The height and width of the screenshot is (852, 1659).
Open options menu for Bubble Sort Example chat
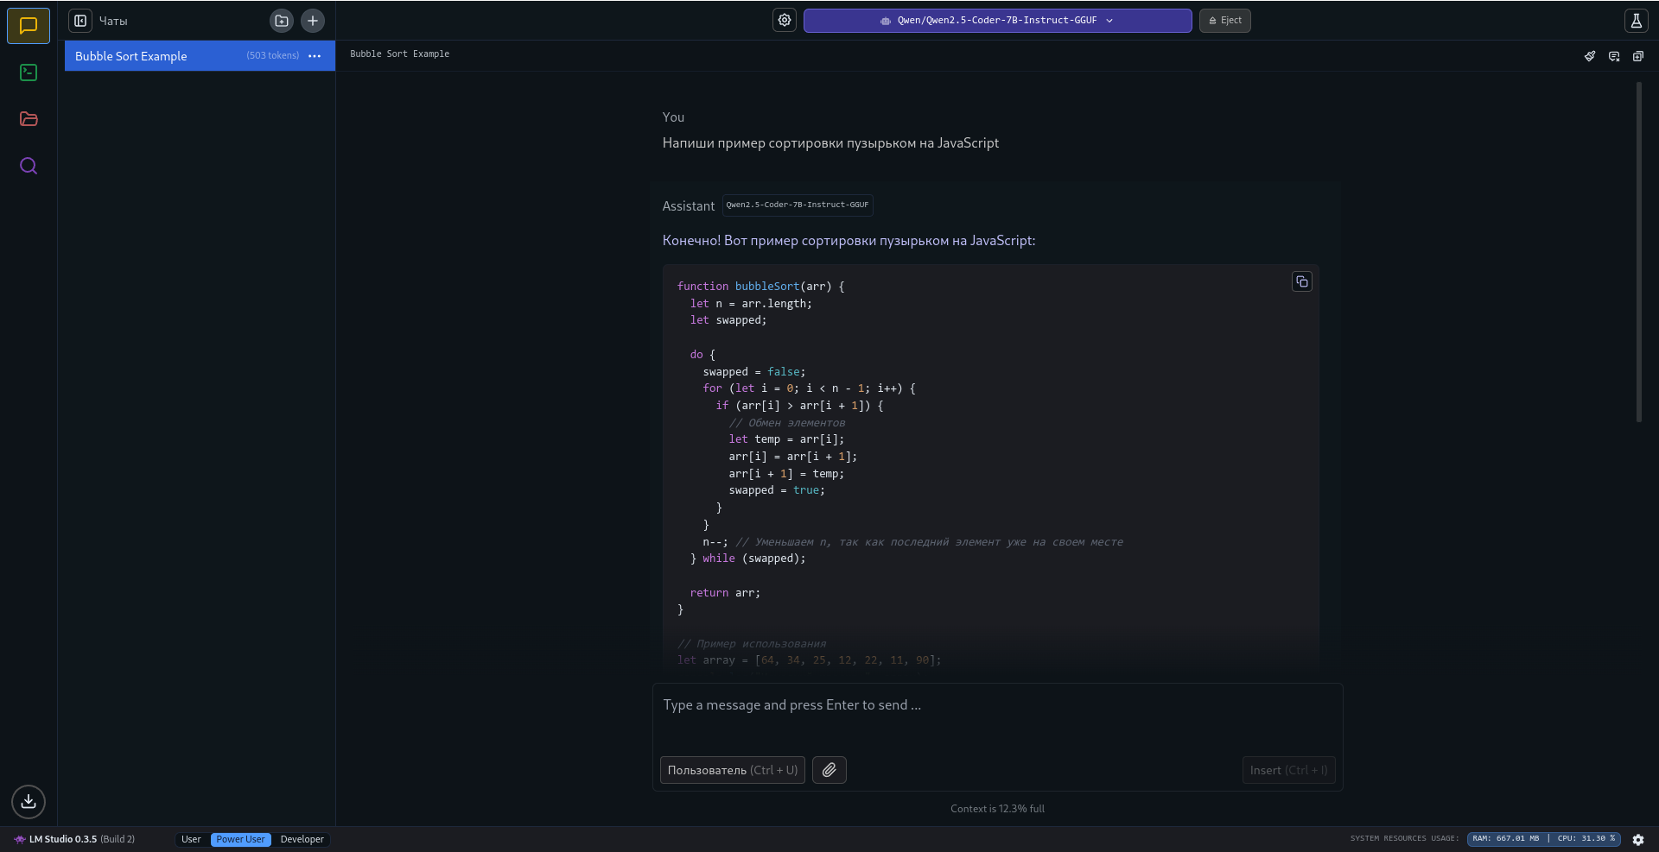pyautogui.click(x=315, y=56)
